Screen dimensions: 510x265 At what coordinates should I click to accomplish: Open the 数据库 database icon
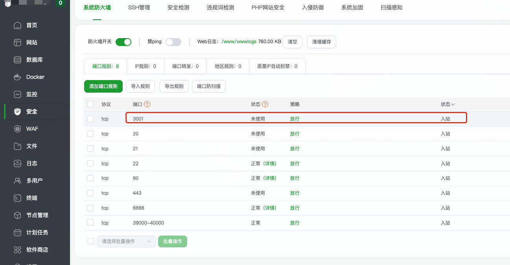[x=17, y=60]
